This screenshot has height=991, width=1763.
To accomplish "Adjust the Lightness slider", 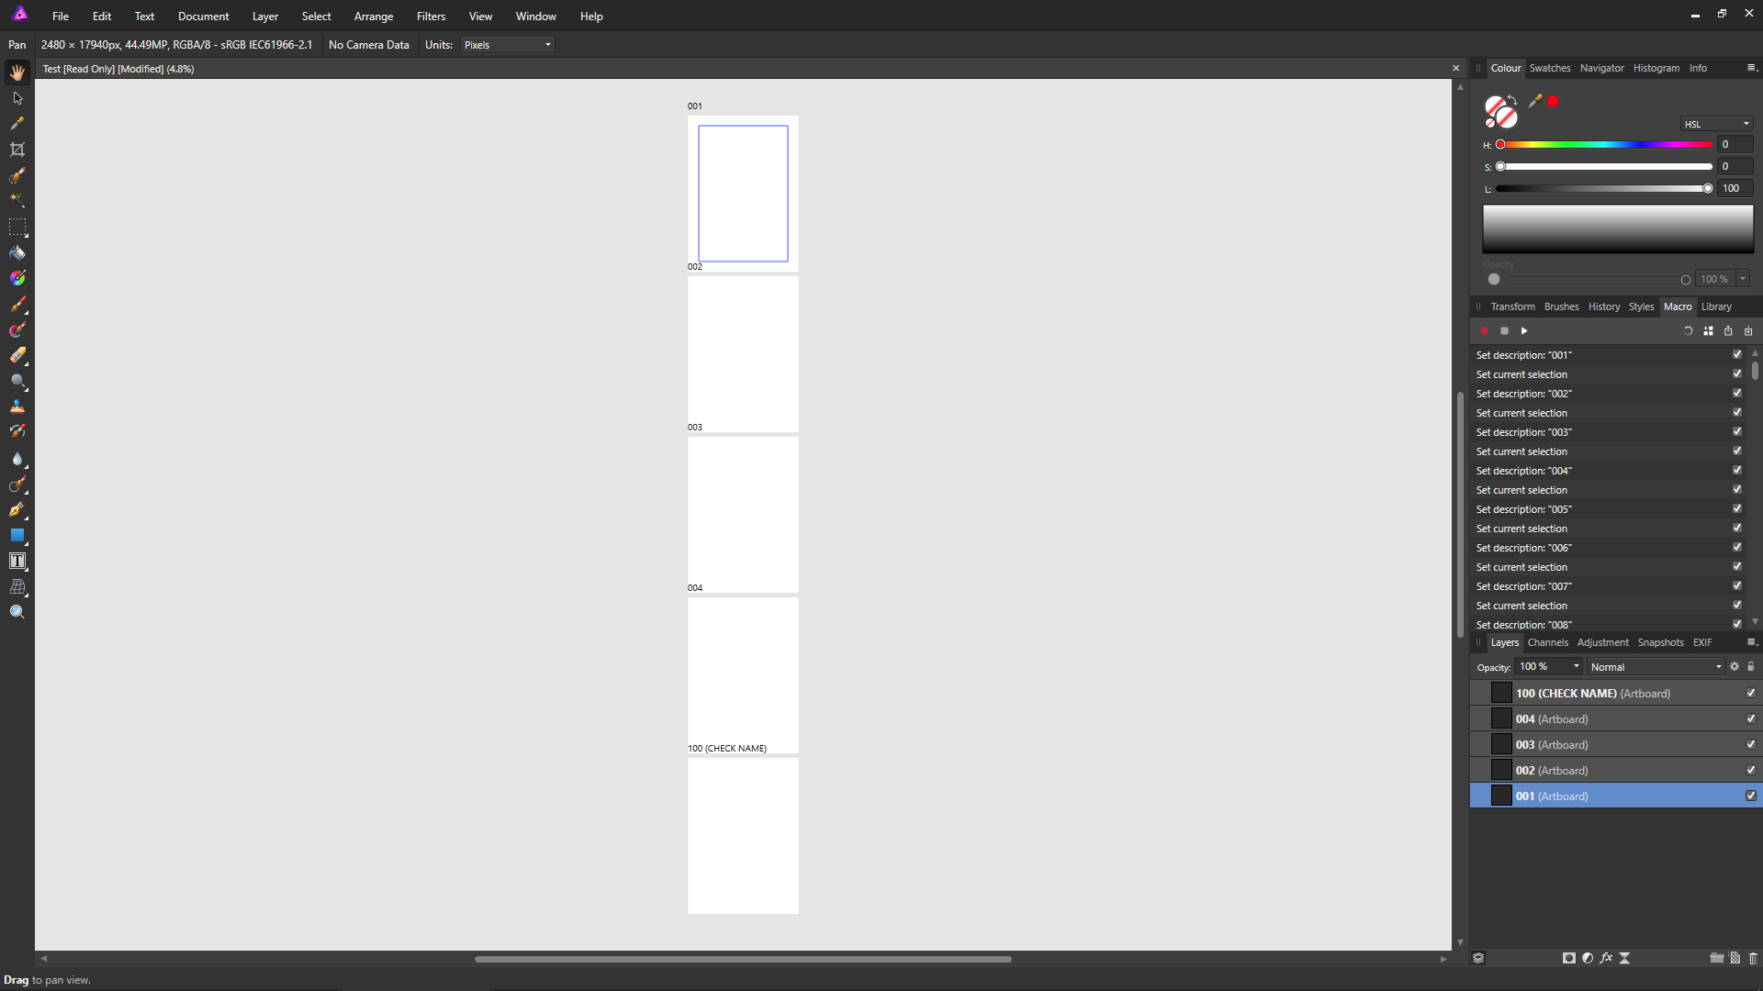I will [1604, 189].
